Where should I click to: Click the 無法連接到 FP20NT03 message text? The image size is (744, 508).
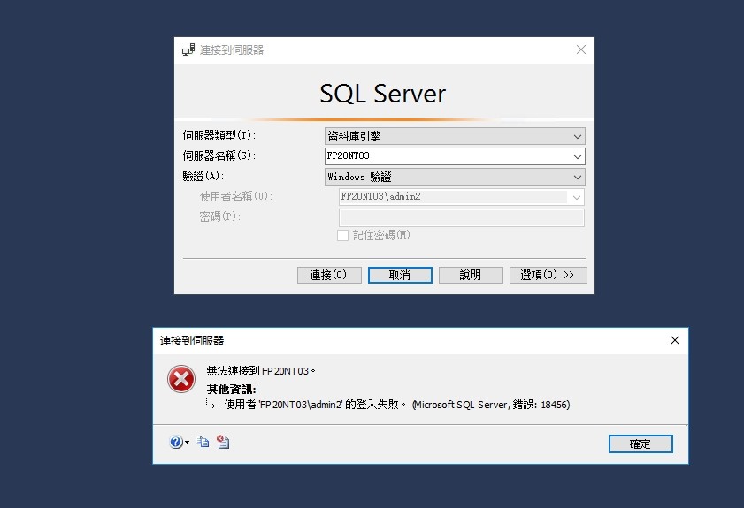[260, 370]
